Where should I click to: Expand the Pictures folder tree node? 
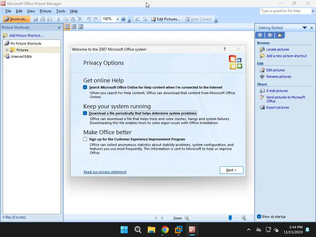pyautogui.click(x=7, y=50)
